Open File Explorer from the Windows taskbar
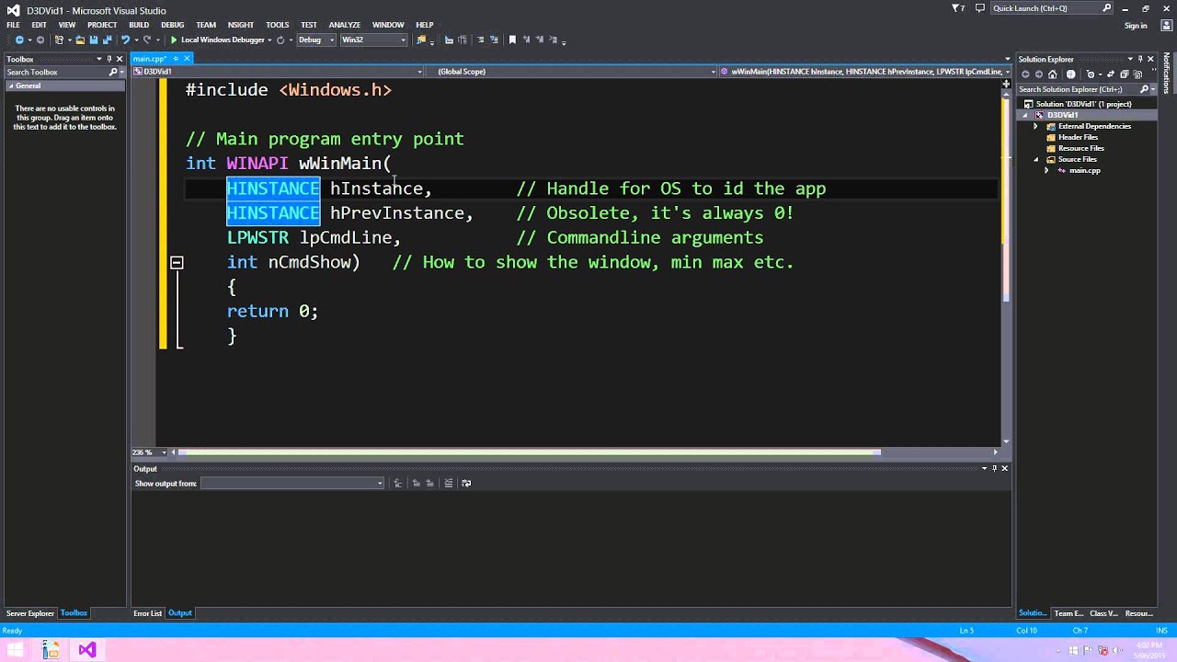The height and width of the screenshot is (662, 1177). (51, 650)
